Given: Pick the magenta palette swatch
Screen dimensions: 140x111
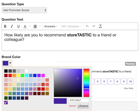Looking at the screenshot, I should [43, 76].
